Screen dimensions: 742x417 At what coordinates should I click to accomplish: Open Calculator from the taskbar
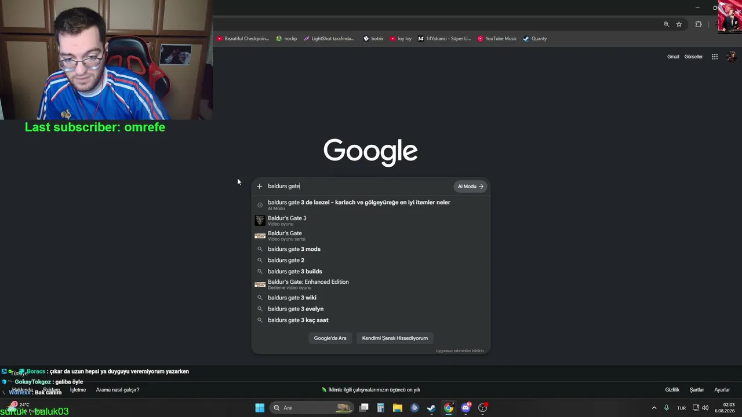tap(380, 408)
